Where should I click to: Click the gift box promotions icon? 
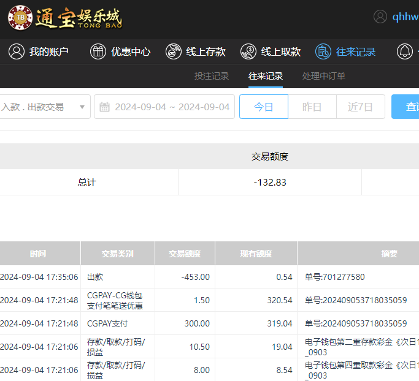[x=98, y=51]
